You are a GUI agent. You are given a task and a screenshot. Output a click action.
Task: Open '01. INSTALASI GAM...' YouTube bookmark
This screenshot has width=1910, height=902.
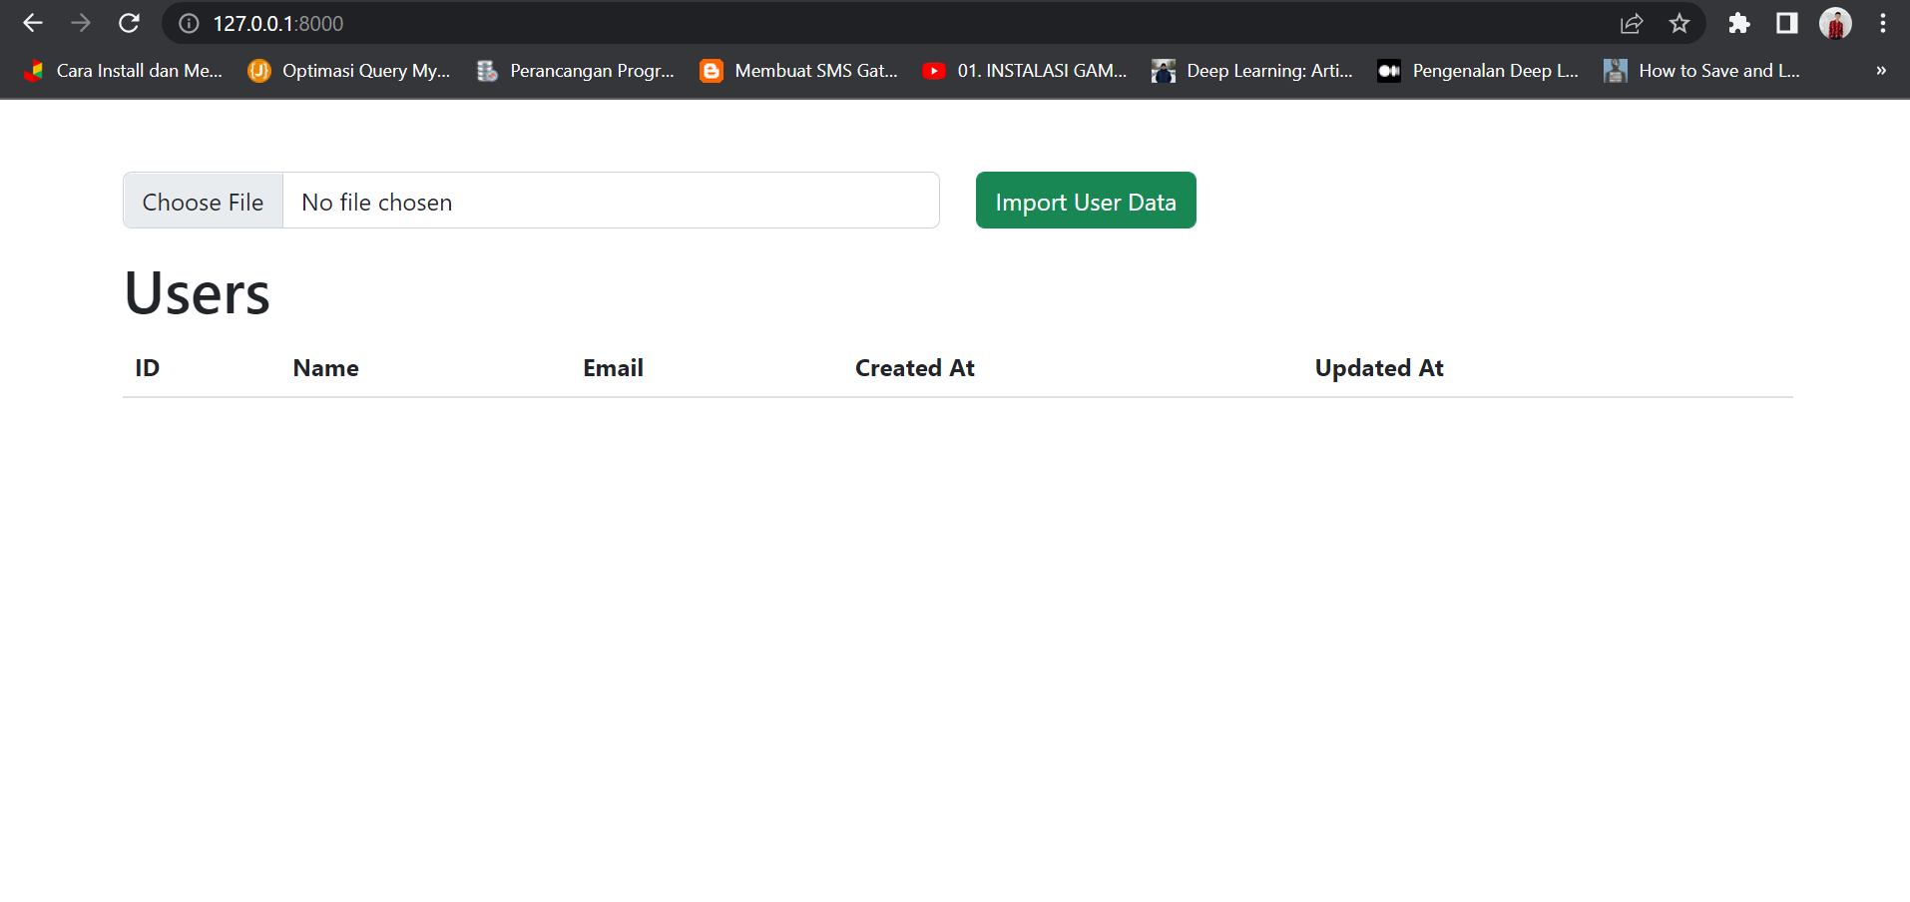tap(1025, 71)
